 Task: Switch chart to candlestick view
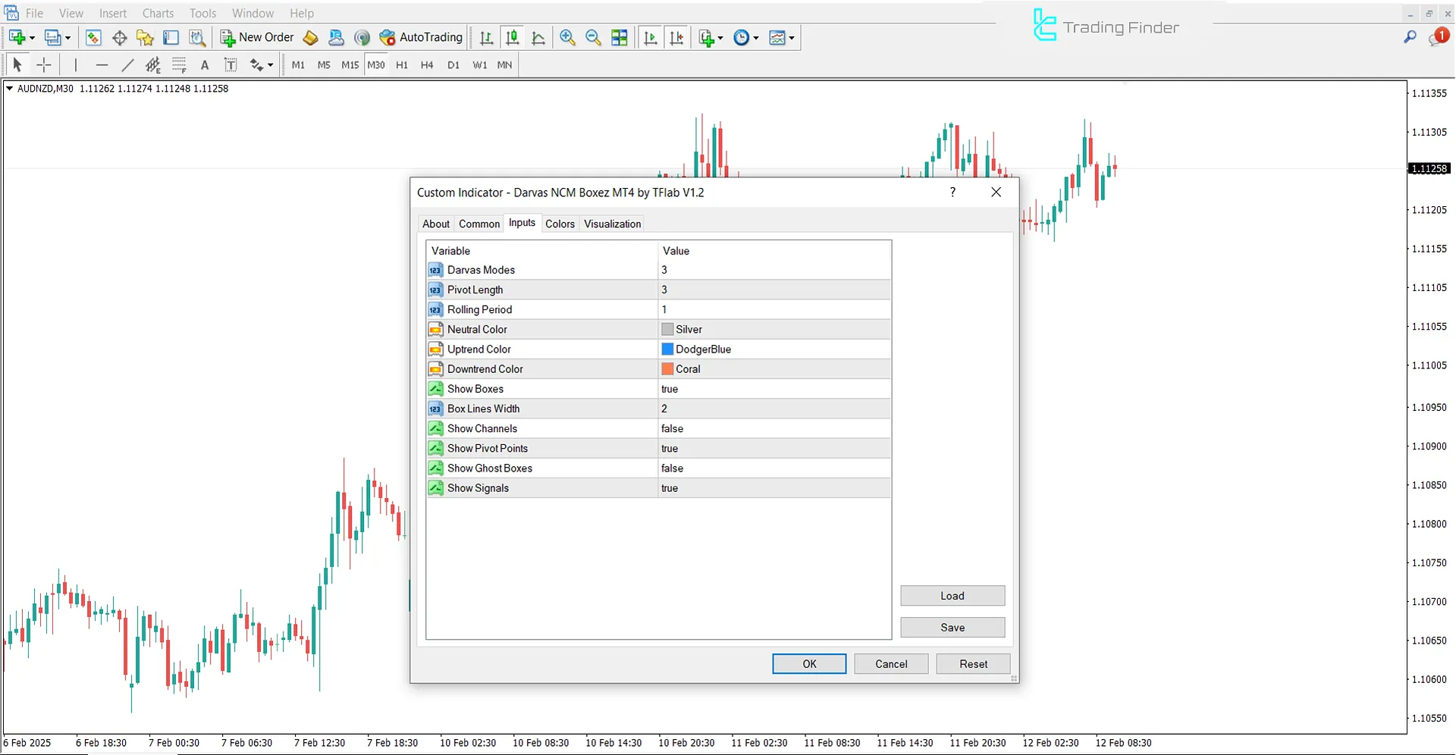pos(513,37)
